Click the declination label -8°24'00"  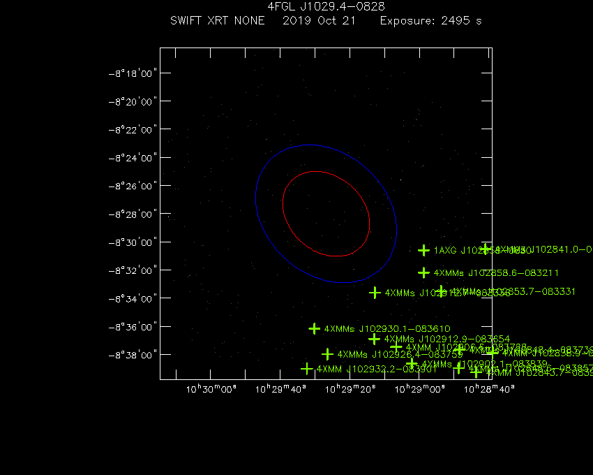pos(133,158)
